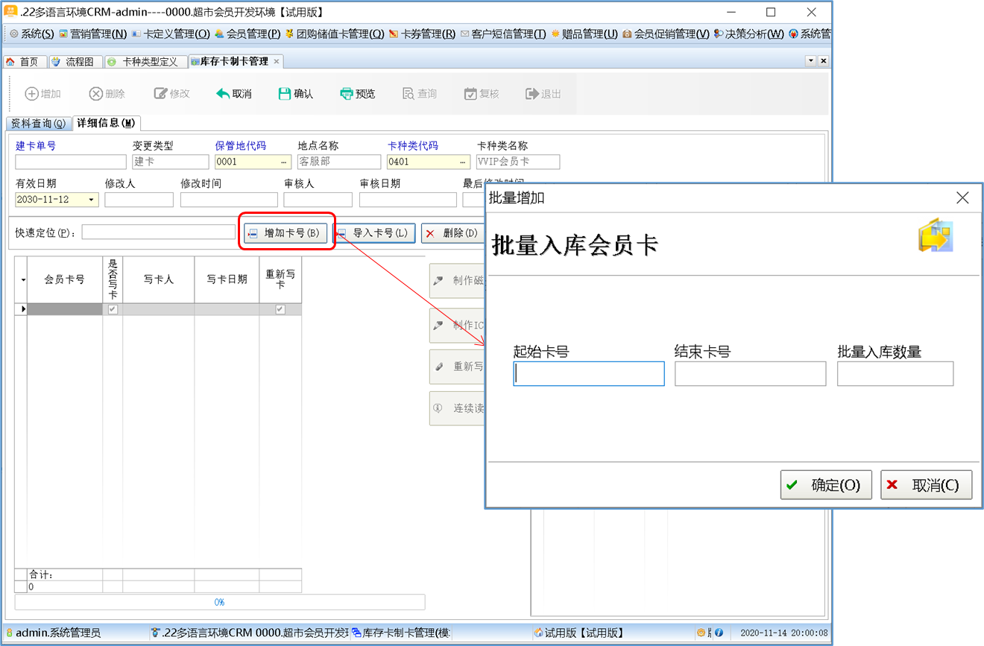This screenshot has width=984, height=646.
Task: Click the 导入卡号(L) button
Action: tap(373, 233)
